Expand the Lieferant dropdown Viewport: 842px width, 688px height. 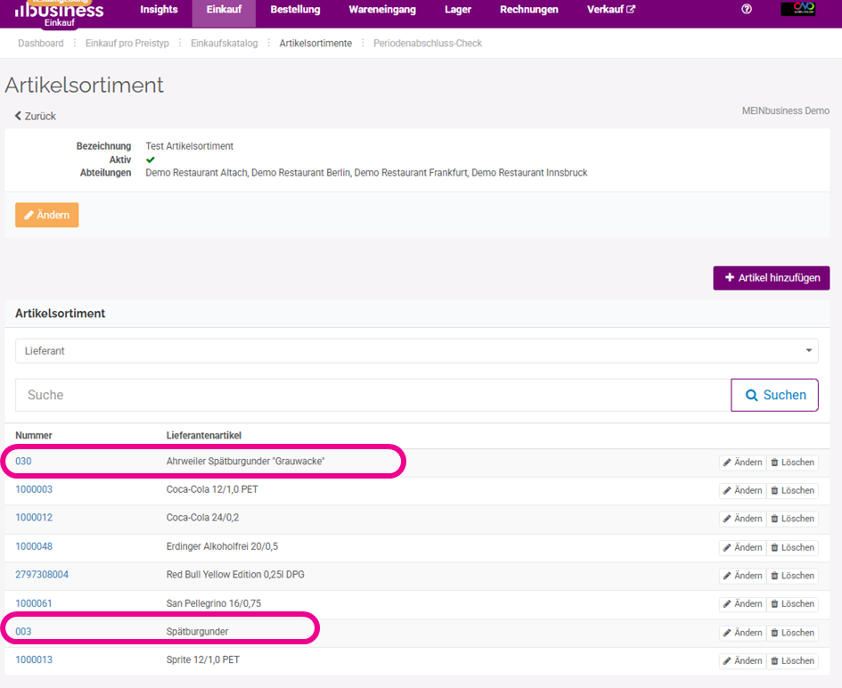click(x=417, y=351)
